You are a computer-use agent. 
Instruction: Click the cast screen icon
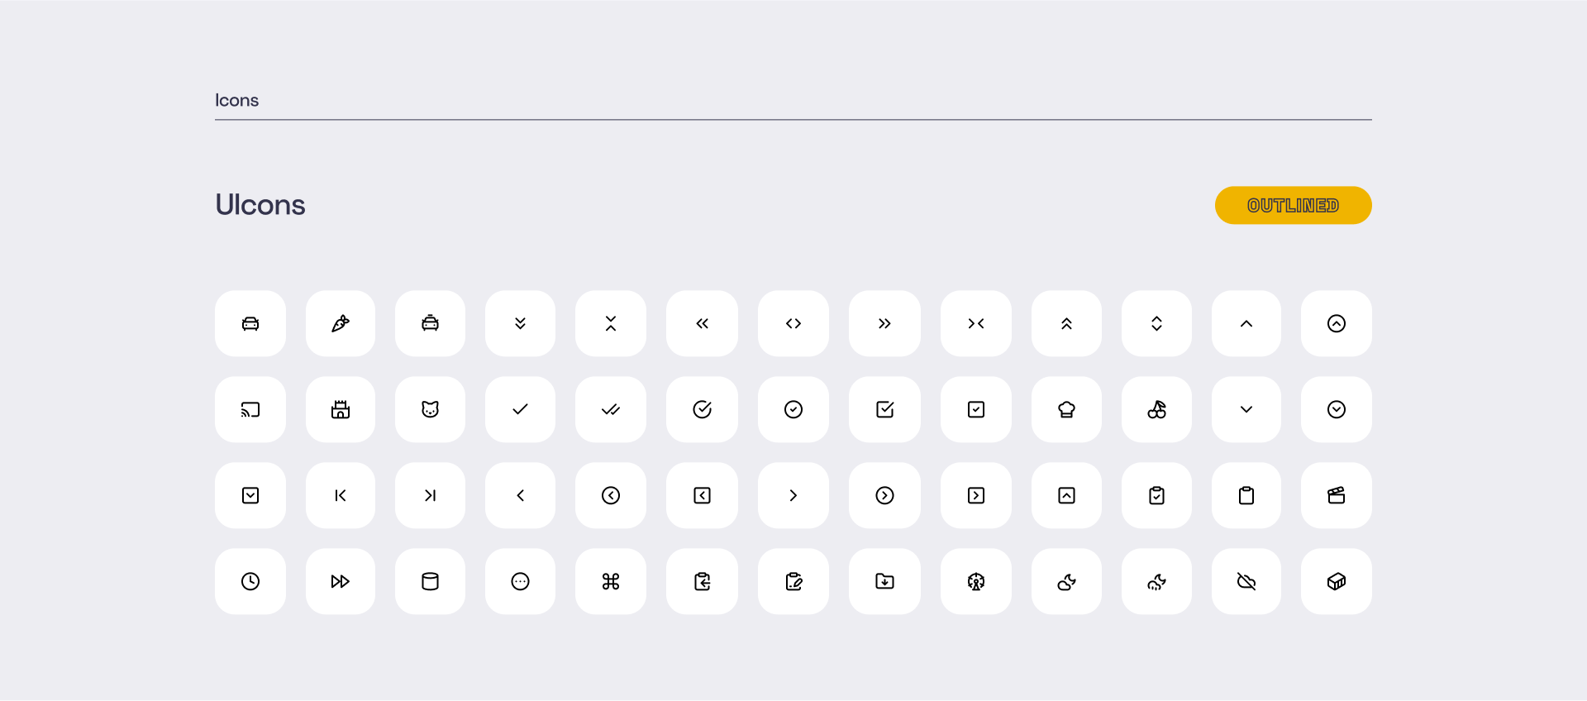pos(250,409)
